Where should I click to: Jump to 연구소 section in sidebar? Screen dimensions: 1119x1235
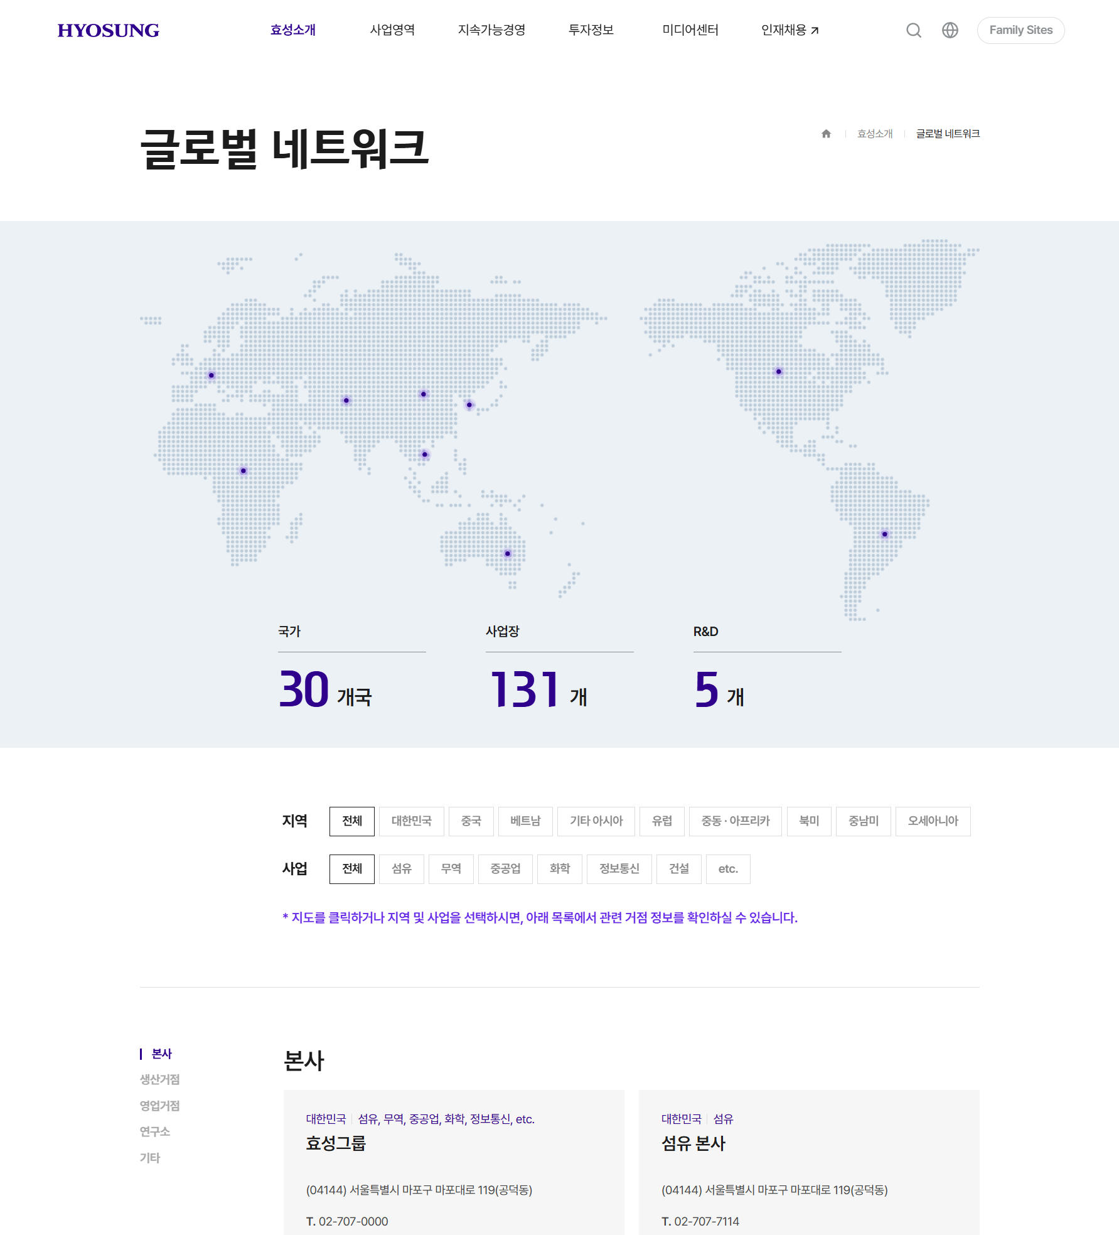155,1131
